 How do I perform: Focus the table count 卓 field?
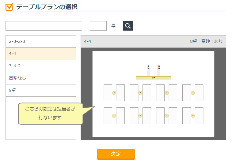pyautogui.click(x=98, y=26)
